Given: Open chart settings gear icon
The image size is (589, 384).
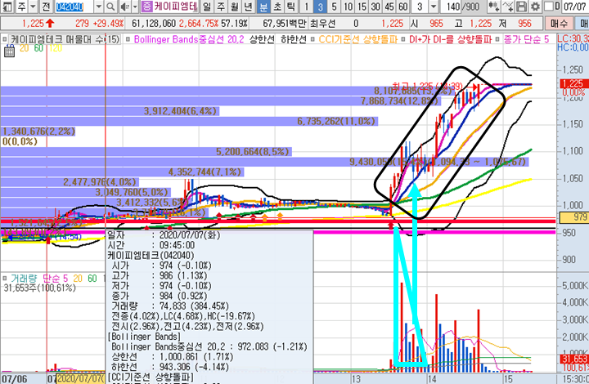Looking at the screenshot, I should click(535, 7).
